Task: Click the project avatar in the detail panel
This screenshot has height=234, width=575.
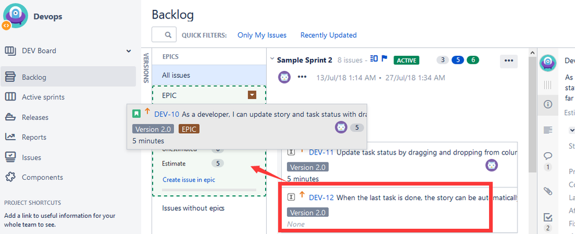Action: [x=548, y=63]
